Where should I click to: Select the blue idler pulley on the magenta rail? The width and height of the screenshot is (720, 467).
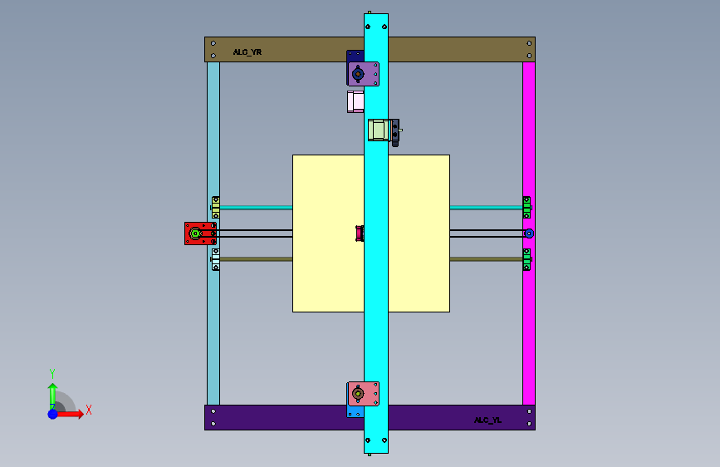tap(529, 233)
